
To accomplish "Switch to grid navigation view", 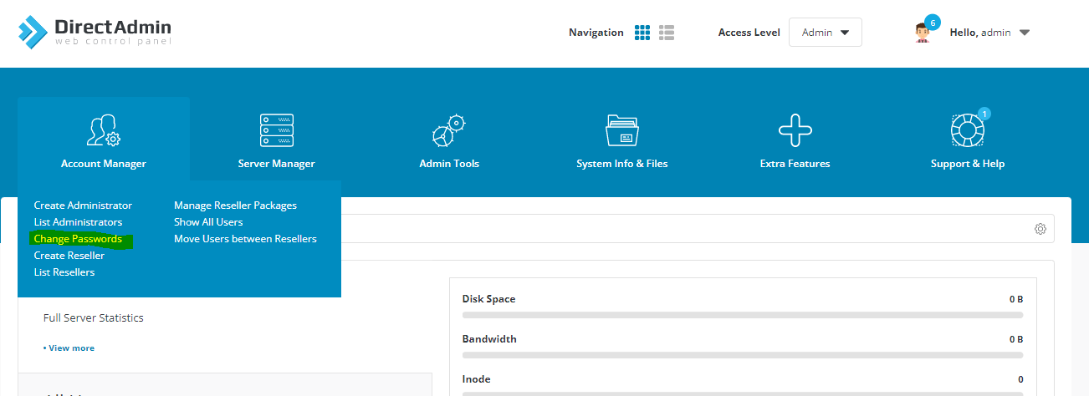I will tap(642, 33).
